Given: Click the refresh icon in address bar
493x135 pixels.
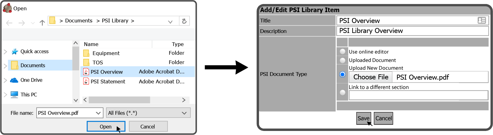Looking at the screenshot, I should [184, 21].
